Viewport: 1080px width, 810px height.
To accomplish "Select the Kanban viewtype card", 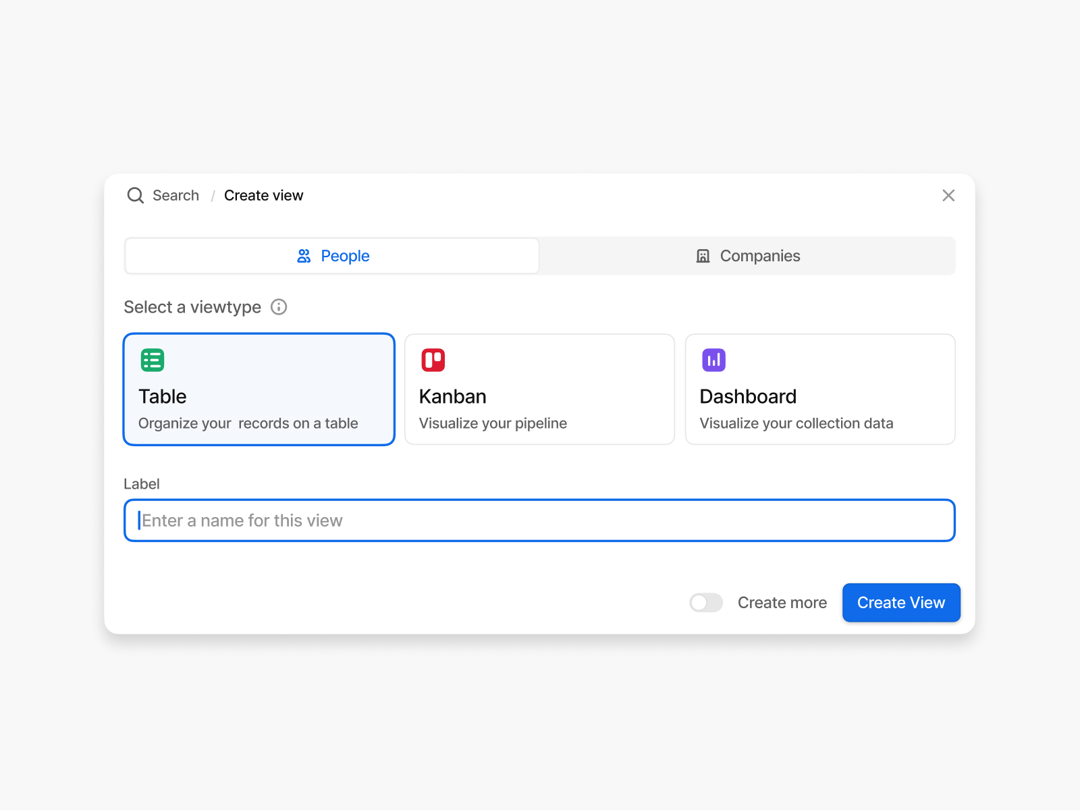I will (539, 389).
